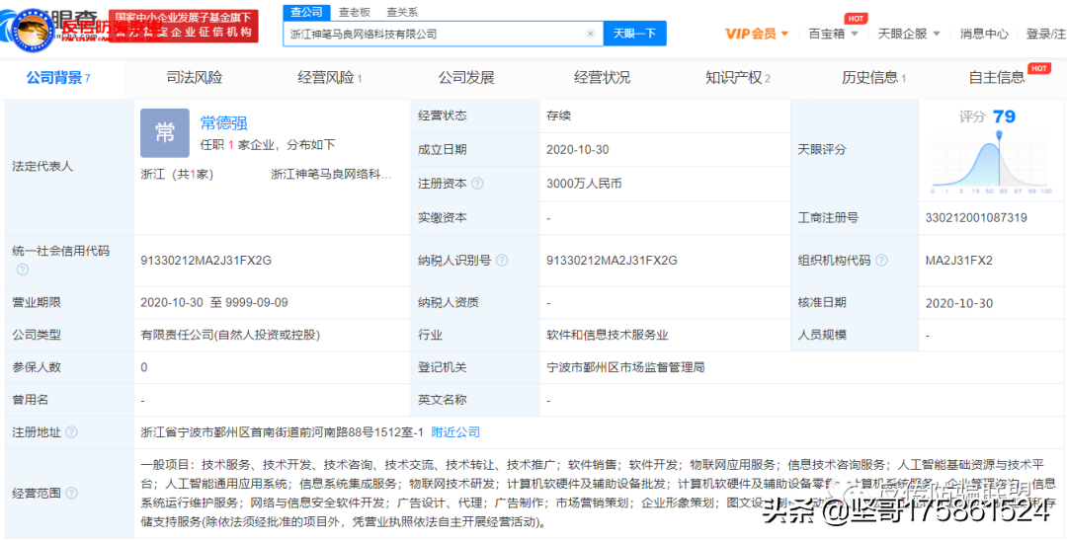Screen dimensions: 1067x541
Task: Switch to the 历史信息 tab
Action: pos(873,77)
